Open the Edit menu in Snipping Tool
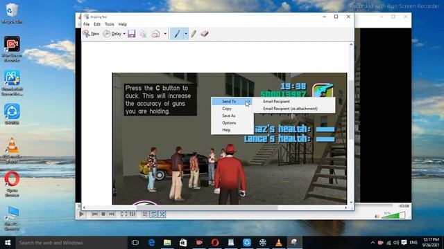Viewport: 444px width, 249px height. tap(97, 24)
